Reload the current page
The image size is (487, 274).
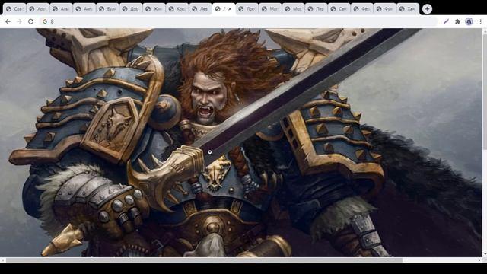pos(30,21)
